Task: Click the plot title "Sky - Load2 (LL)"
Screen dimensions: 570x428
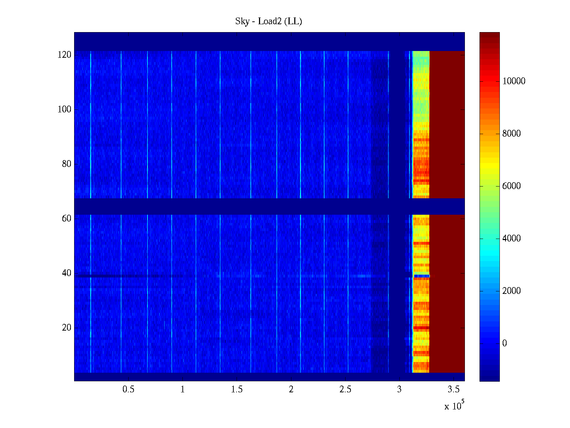Action: (269, 21)
